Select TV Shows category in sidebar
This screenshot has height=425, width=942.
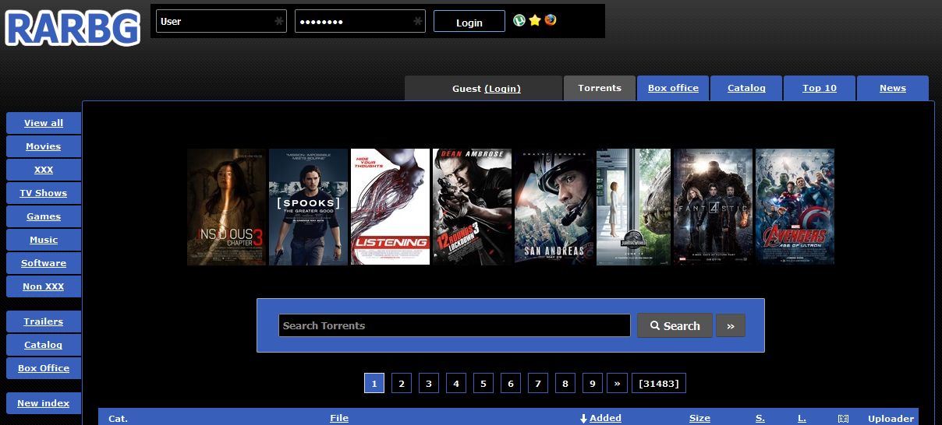tap(44, 193)
